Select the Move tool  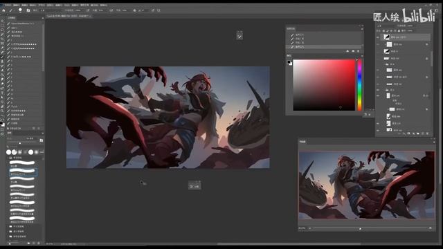(x=2, y=21)
